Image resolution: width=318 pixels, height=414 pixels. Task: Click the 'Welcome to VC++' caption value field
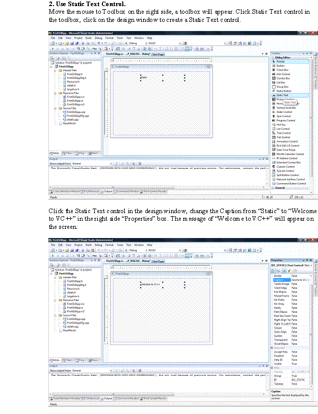pyautogui.click(x=300, y=280)
